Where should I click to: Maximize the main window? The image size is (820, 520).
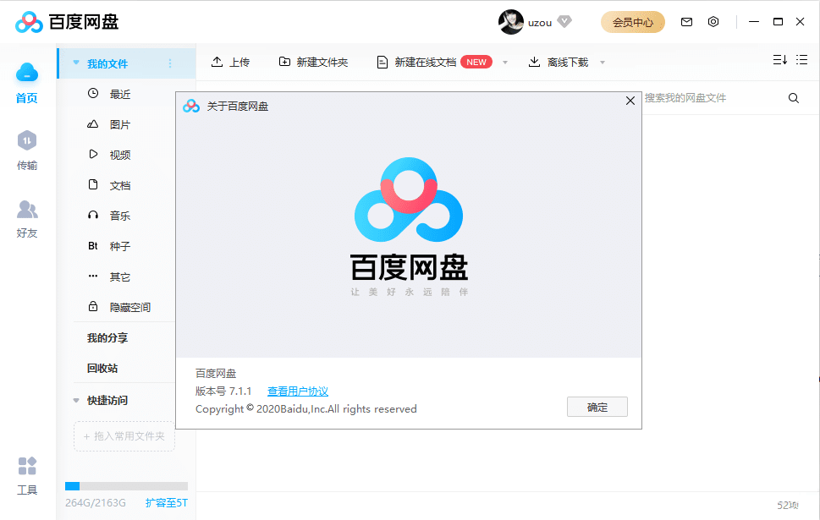(779, 21)
